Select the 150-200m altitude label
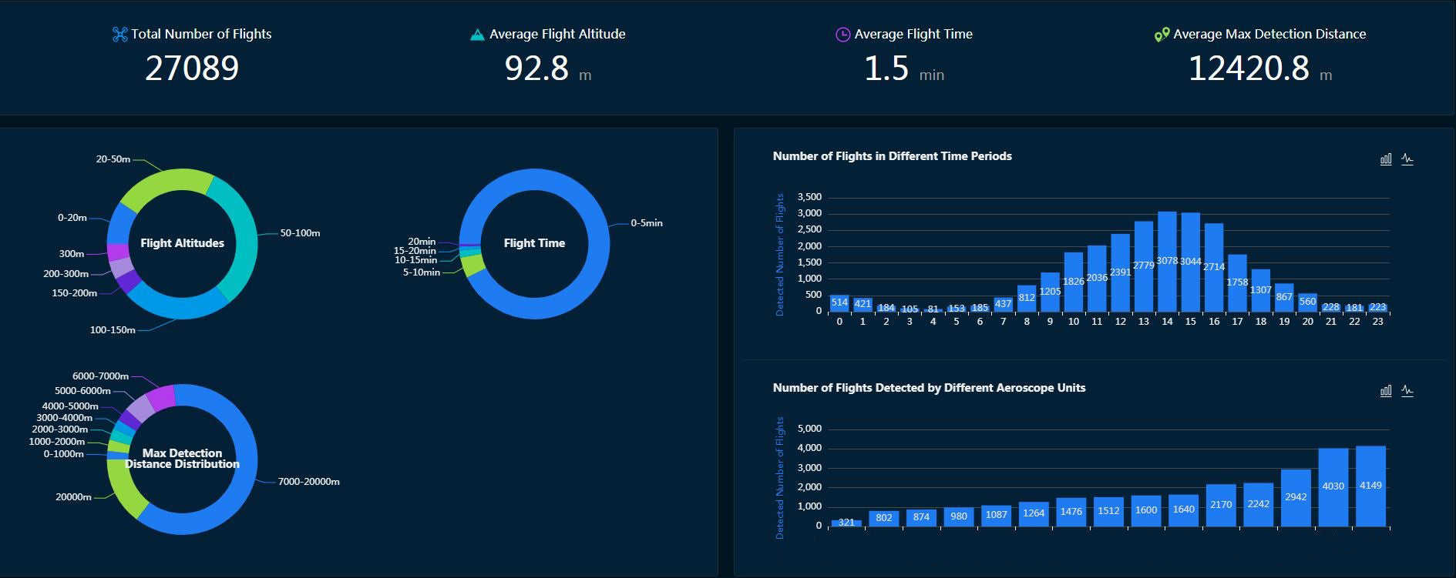This screenshot has width=1456, height=578. [75, 293]
